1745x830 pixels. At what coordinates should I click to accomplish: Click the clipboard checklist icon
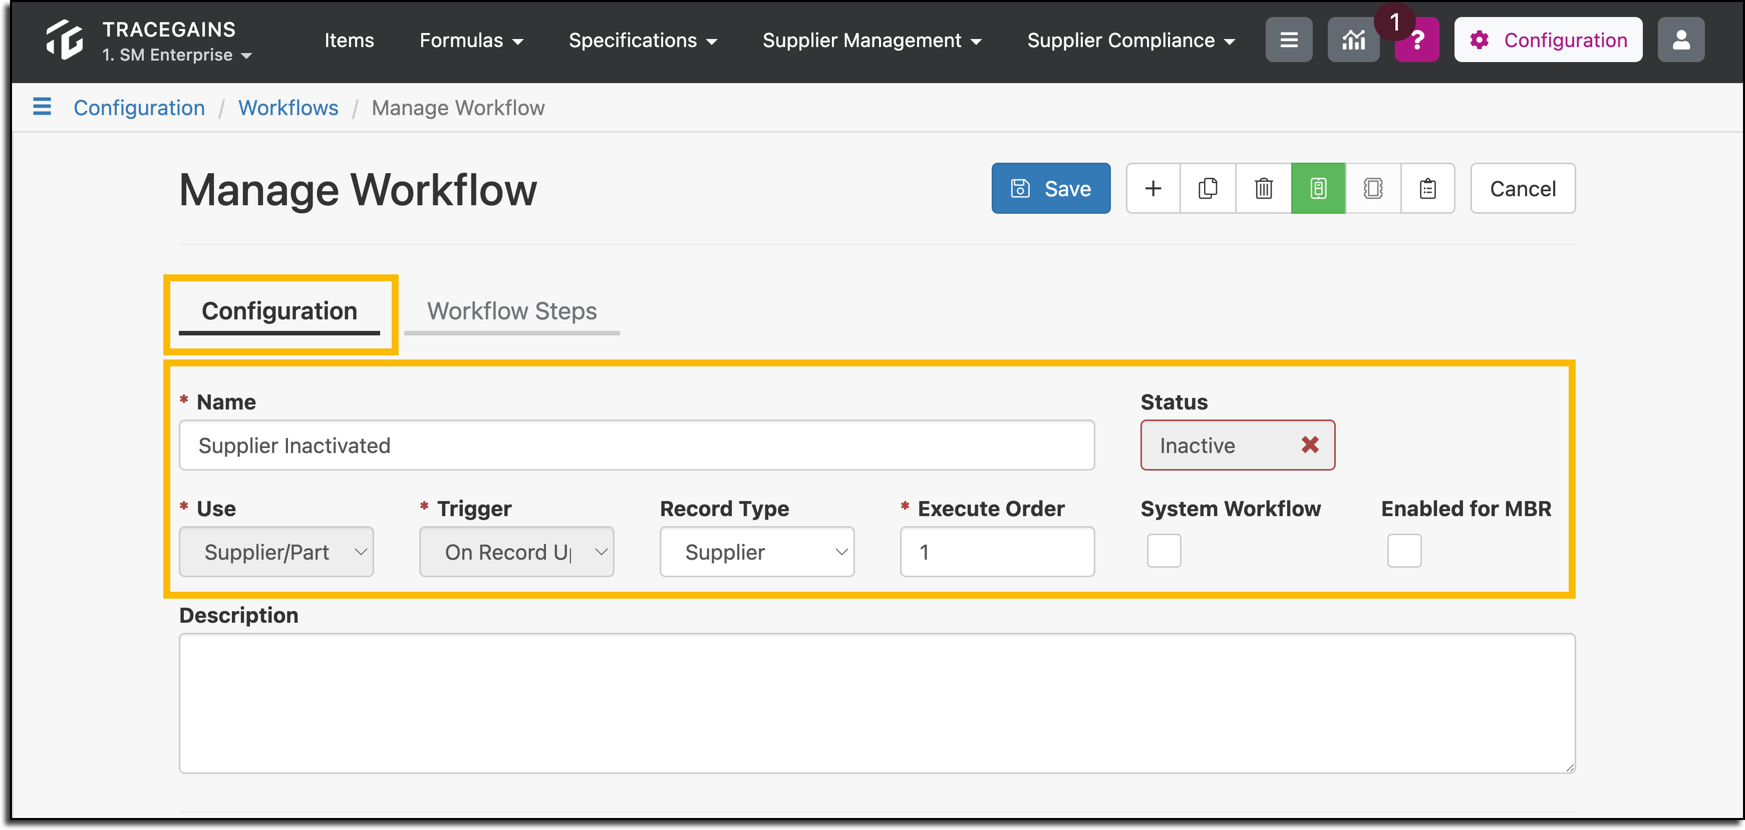pyautogui.click(x=1428, y=188)
